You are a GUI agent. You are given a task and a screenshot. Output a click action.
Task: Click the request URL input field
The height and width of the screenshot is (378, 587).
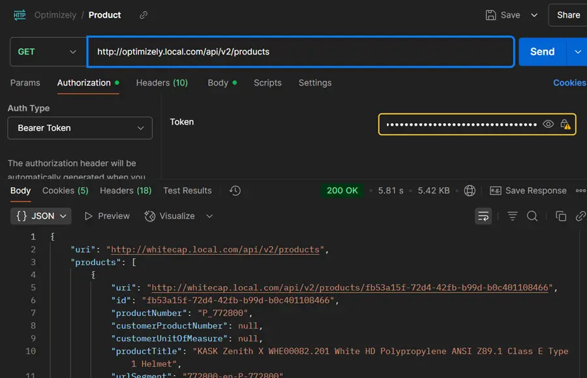tap(301, 51)
